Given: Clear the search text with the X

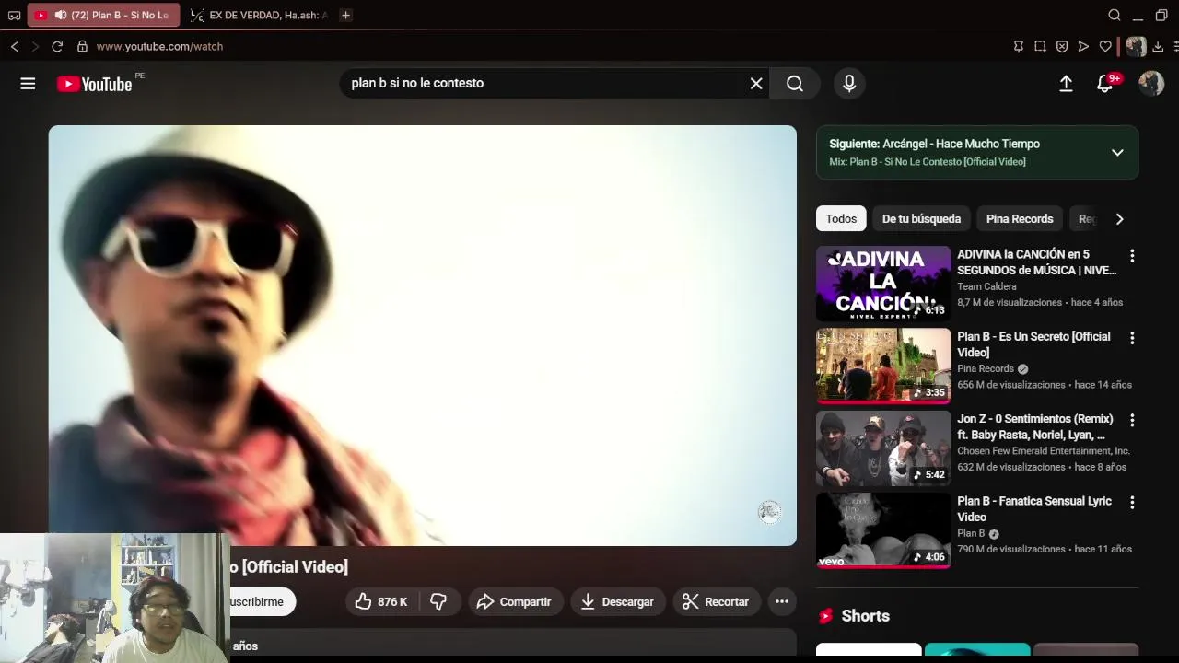Looking at the screenshot, I should (756, 83).
